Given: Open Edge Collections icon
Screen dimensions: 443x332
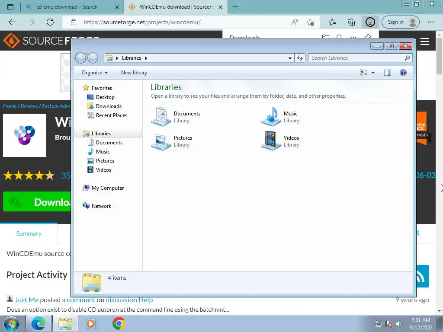Looking at the screenshot, I should coord(351,22).
